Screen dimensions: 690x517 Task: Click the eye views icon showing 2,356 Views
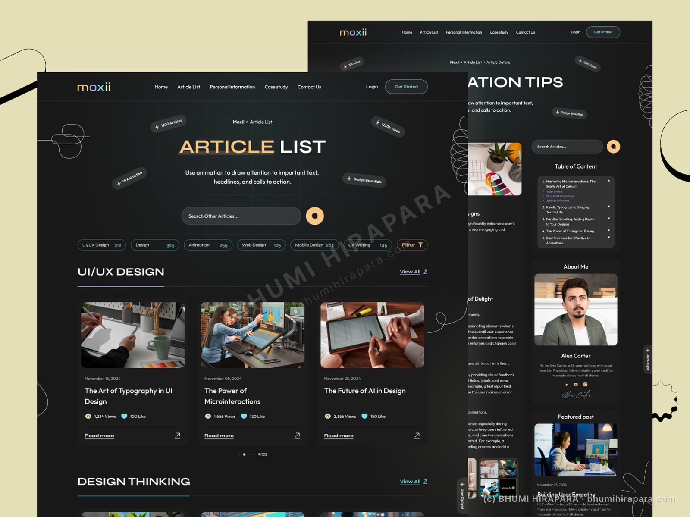327,416
